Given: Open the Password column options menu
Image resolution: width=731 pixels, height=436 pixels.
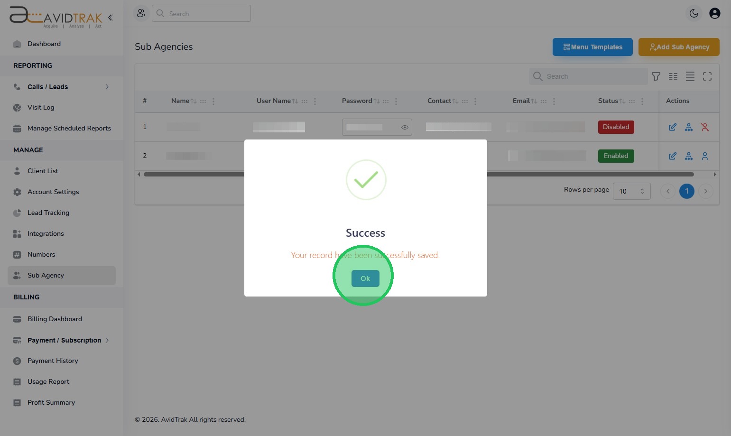Looking at the screenshot, I should 396,101.
